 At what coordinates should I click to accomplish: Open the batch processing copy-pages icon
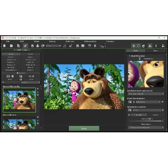(x=18, y=46)
